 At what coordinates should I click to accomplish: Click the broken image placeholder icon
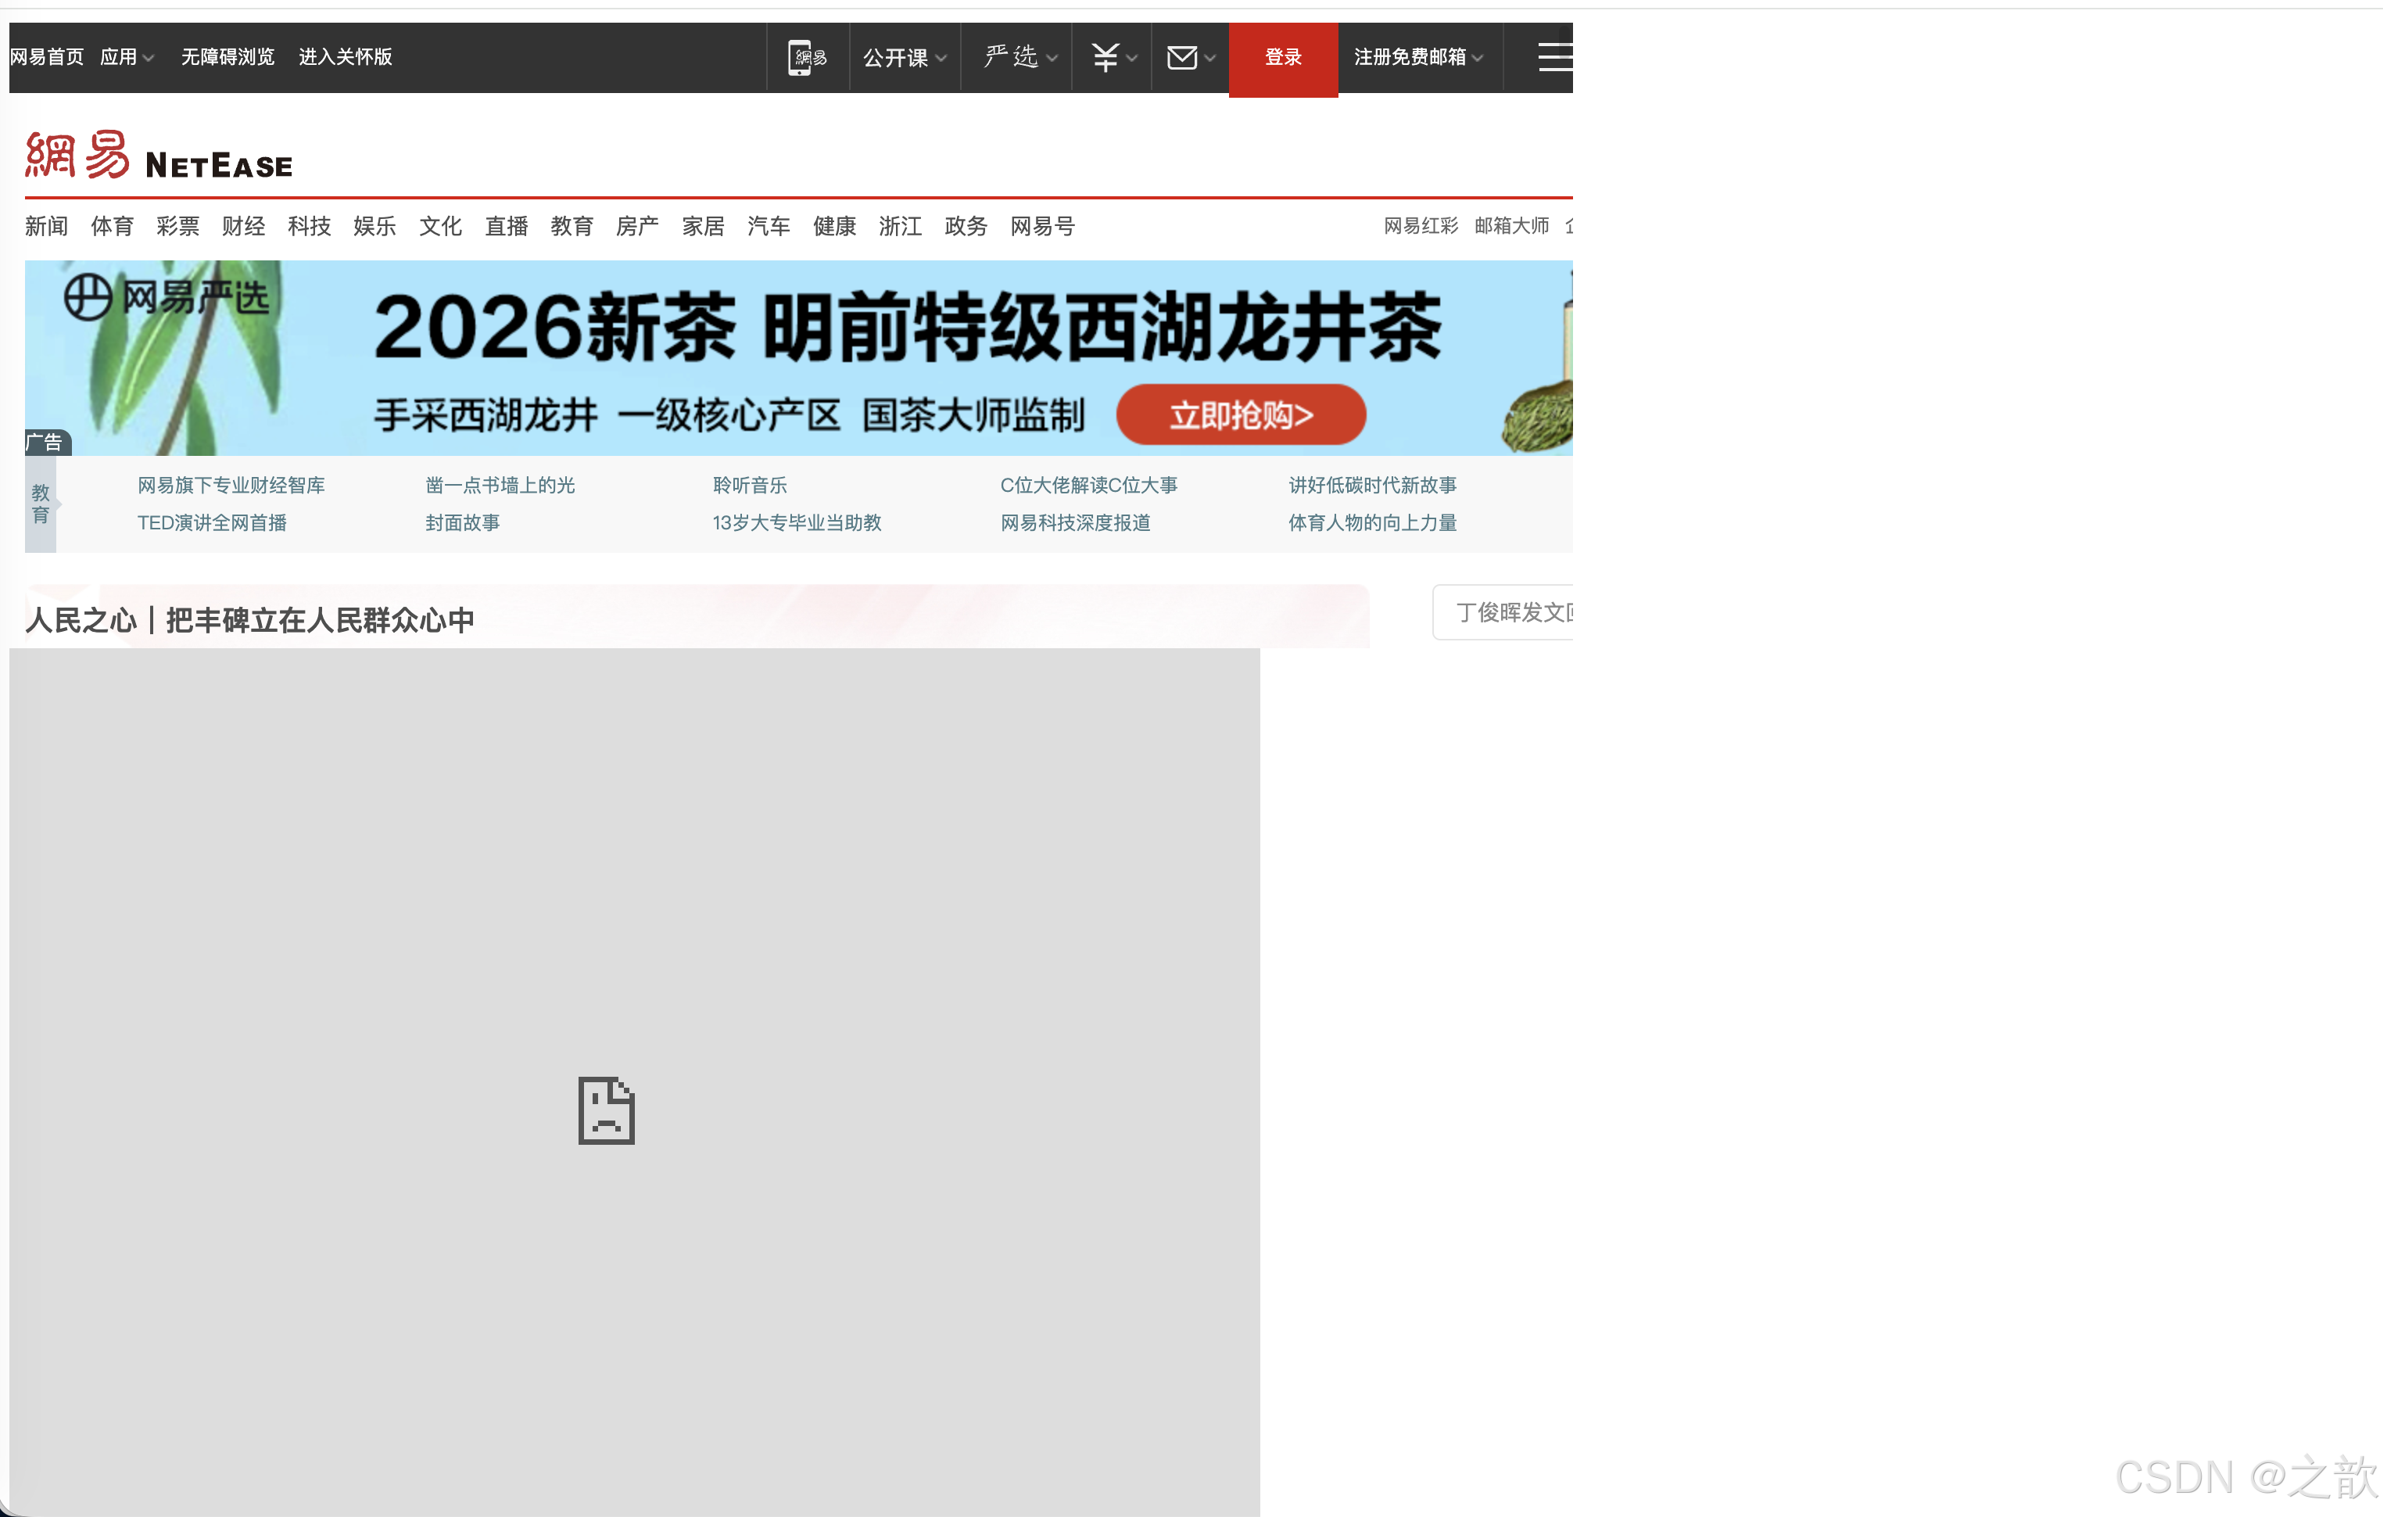tap(606, 1110)
